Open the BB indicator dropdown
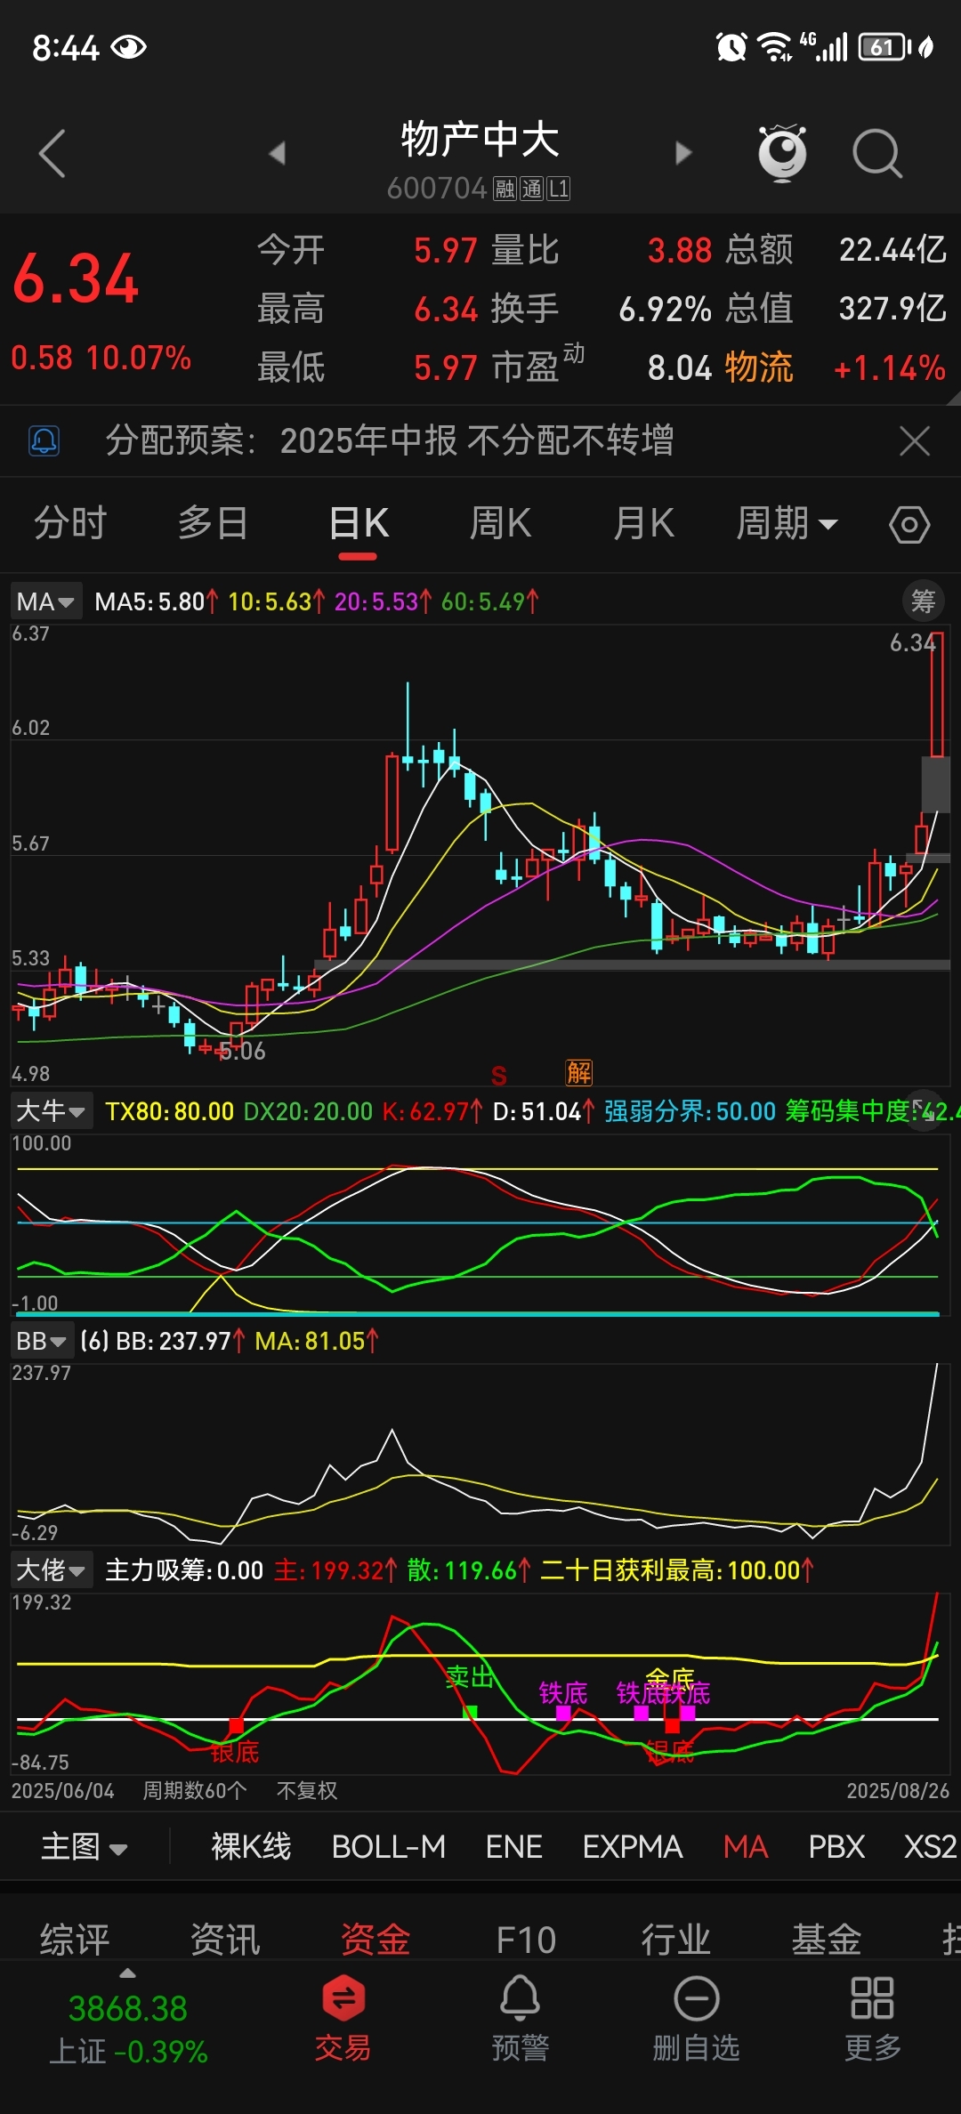Viewport: 961px width, 2114px height. coord(42,1341)
